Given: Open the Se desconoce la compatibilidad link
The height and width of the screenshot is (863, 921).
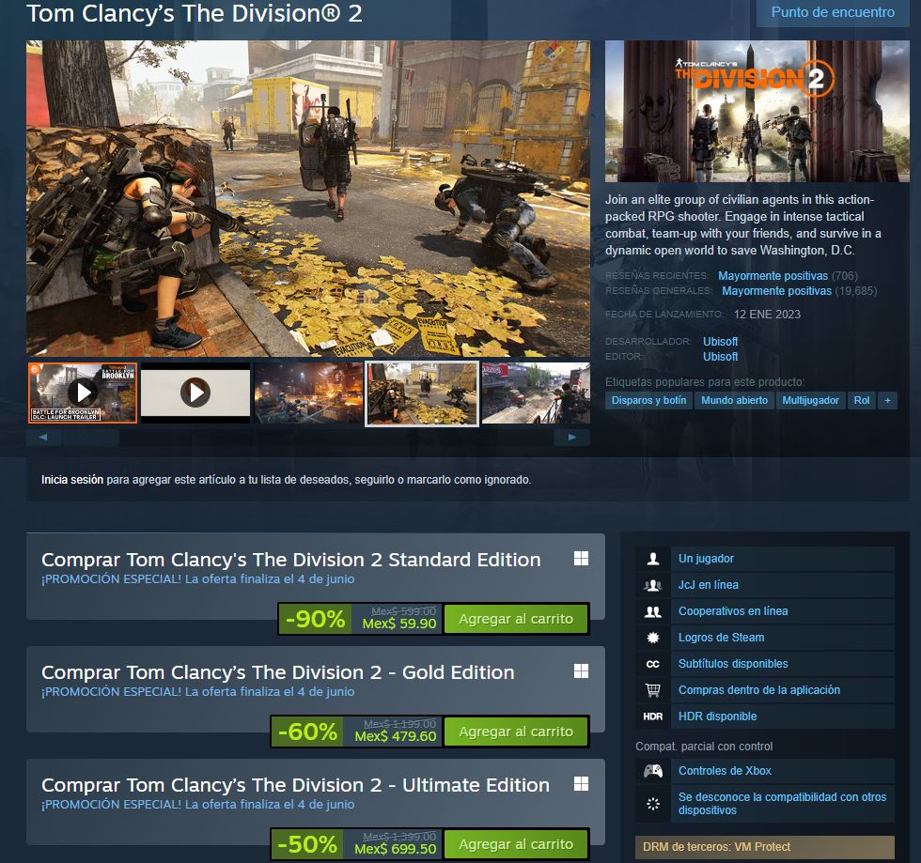Looking at the screenshot, I should 782,804.
